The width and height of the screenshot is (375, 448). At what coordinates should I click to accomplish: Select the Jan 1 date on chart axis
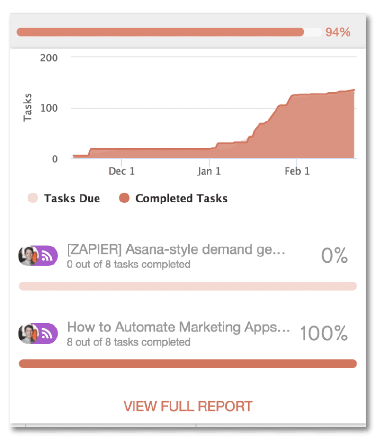coord(209,171)
